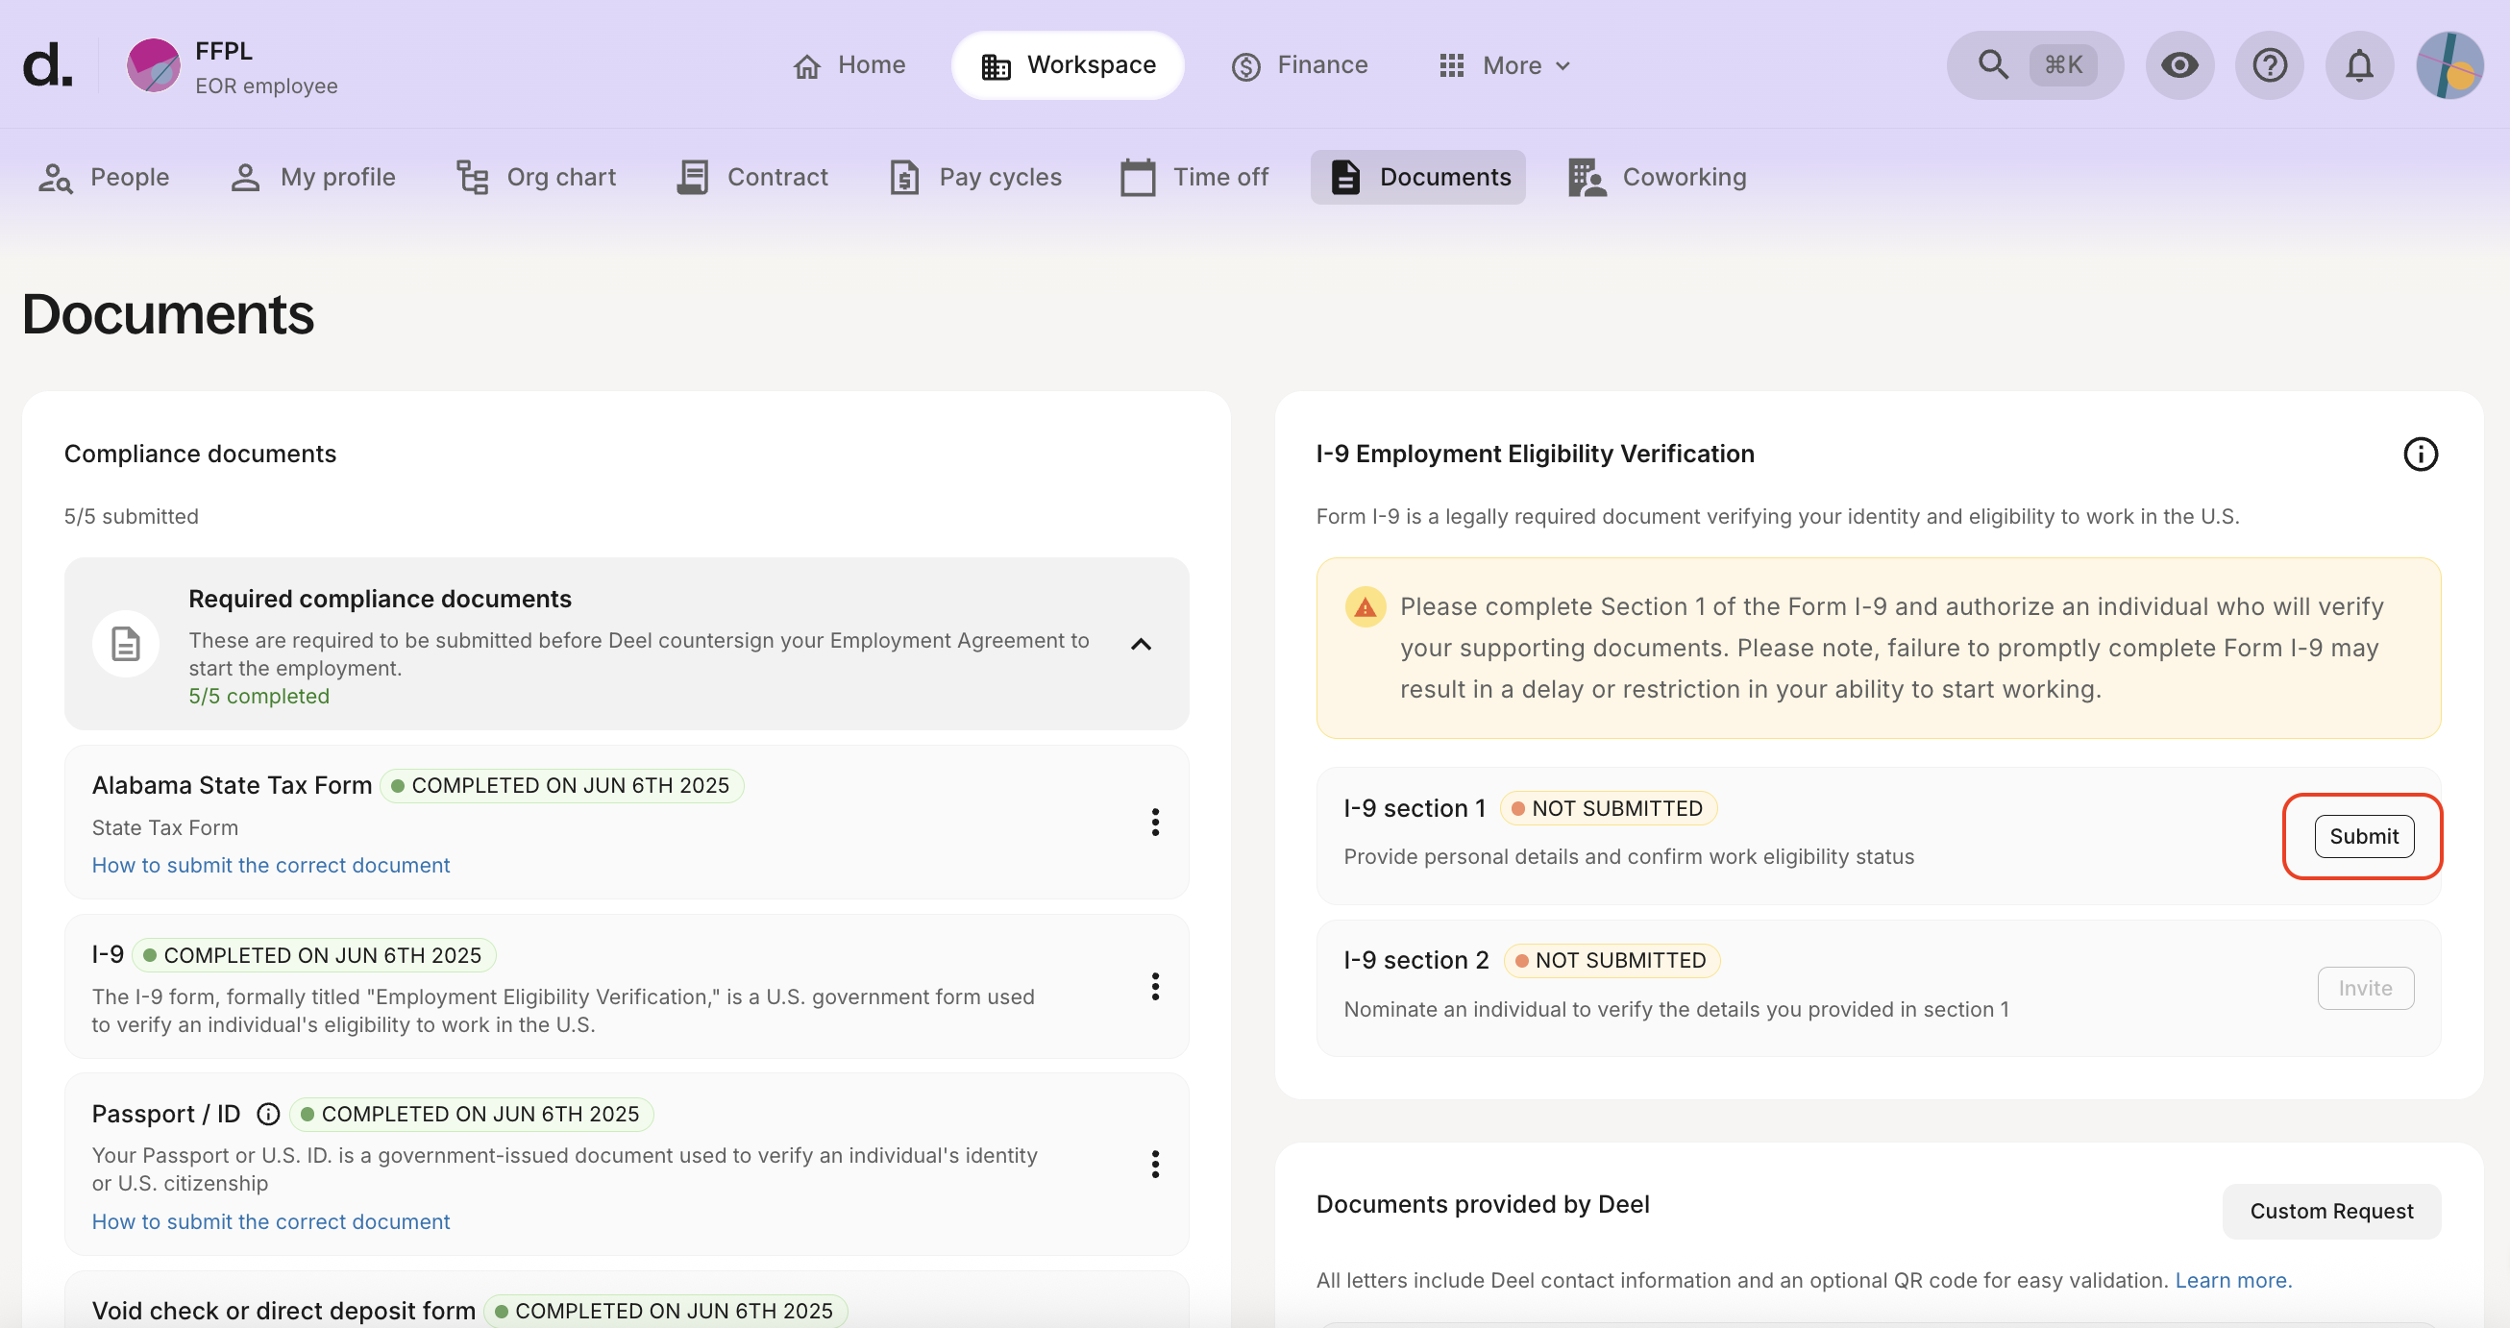The height and width of the screenshot is (1328, 2510).
Task: Open the help icon
Action: pos(2270,65)
